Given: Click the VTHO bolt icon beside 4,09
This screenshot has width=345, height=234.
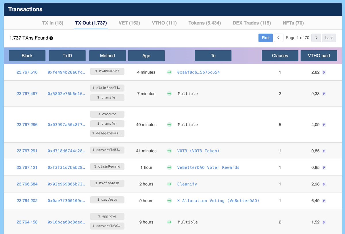Looking at the screenshot, I should [324, 125].
